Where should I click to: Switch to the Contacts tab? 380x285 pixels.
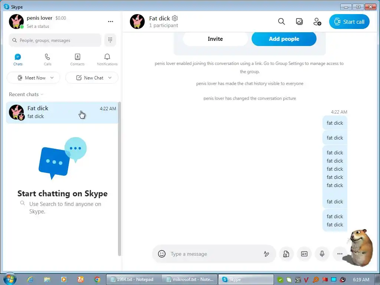77,60
